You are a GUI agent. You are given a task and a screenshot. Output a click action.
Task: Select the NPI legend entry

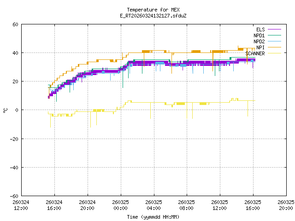point(260,47)
